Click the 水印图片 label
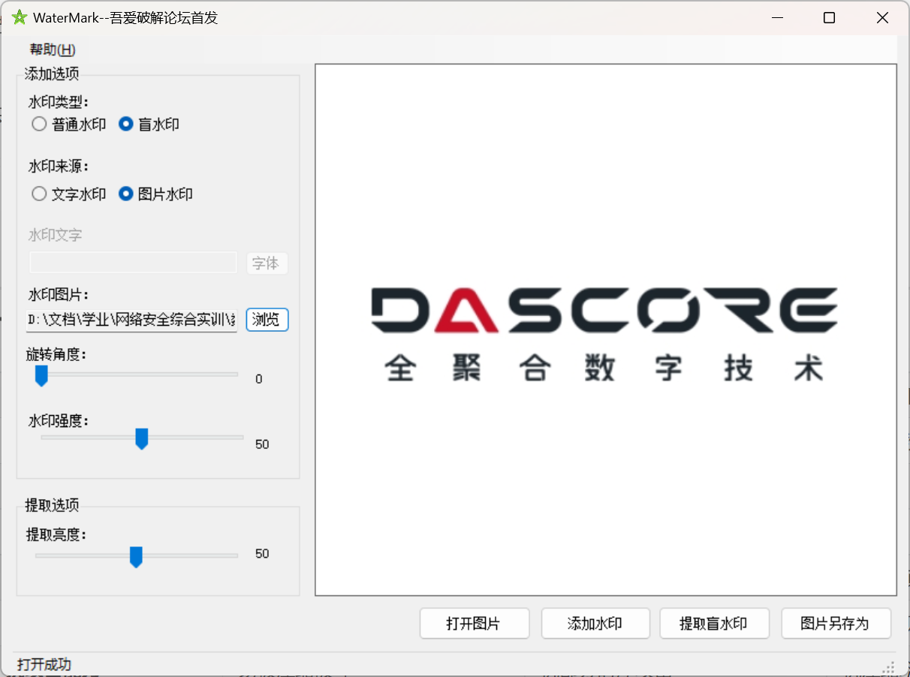 59,293
